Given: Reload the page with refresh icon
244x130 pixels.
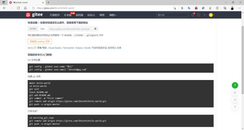Looking at the screenshot, I should click(18, 8).
